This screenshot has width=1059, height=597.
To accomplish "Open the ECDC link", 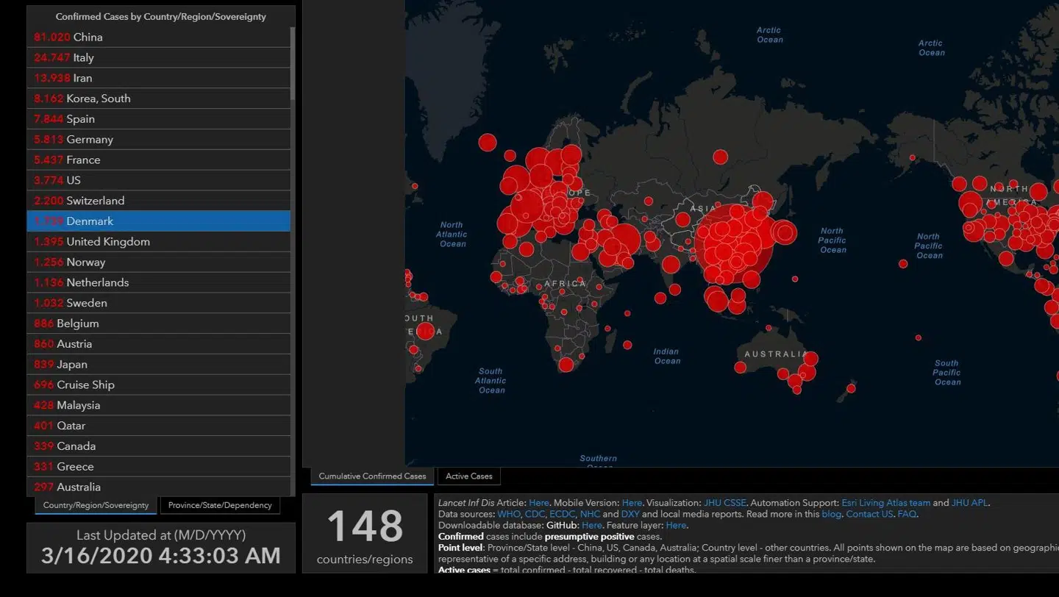I will coord(562,514).
